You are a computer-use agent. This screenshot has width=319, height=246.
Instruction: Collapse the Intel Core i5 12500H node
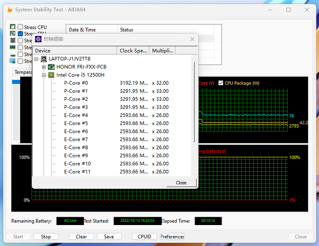tap(44, 75)
